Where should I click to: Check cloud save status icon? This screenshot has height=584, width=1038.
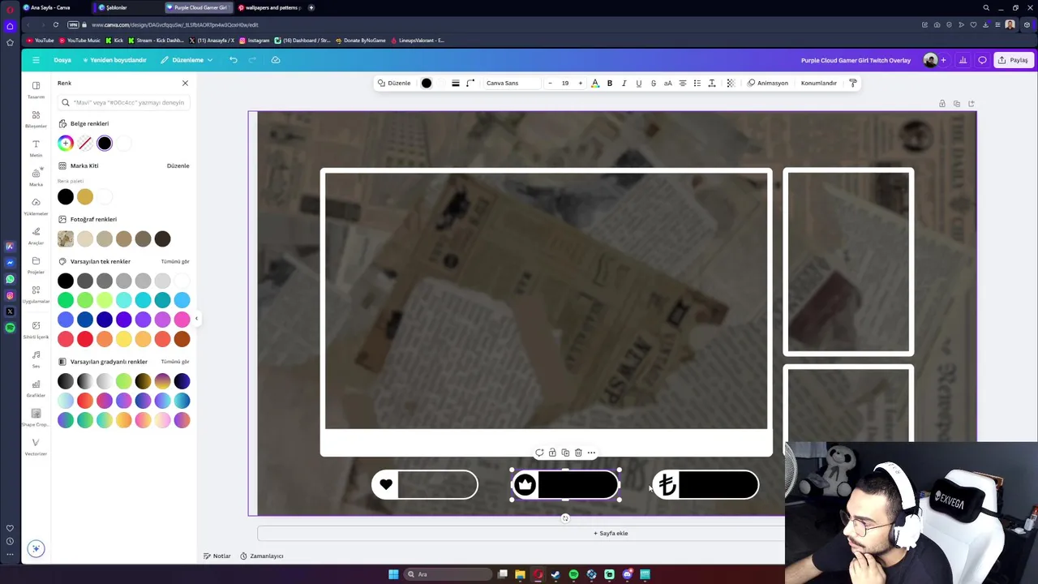pos(276,60)
